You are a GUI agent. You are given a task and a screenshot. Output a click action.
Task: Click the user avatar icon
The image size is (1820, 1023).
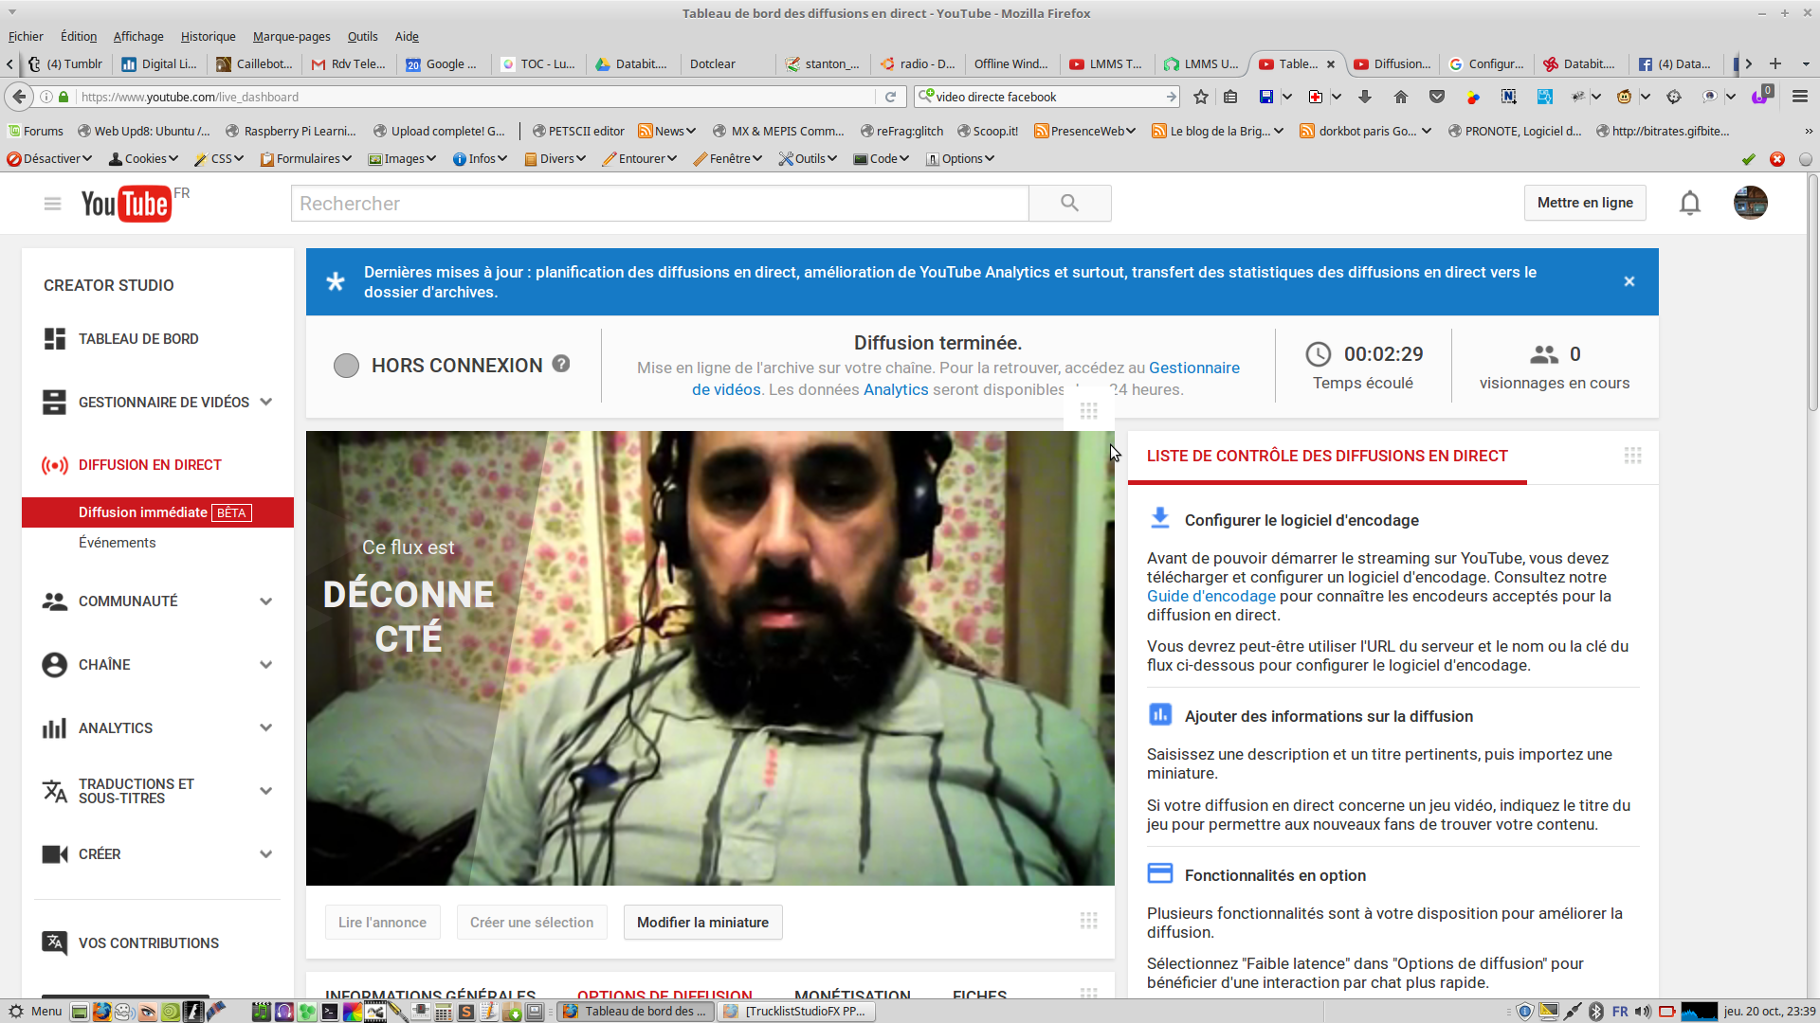pyautogui.click(x=1750, y=203)
